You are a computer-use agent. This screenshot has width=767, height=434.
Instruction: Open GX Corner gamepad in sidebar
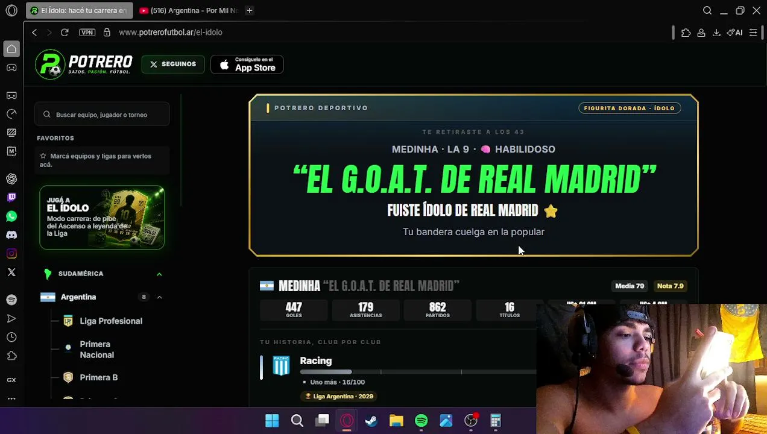pos(11,68)
